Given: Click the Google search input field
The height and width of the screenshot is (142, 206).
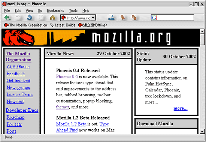Looking at the screenshot, I should pos(175,18).
